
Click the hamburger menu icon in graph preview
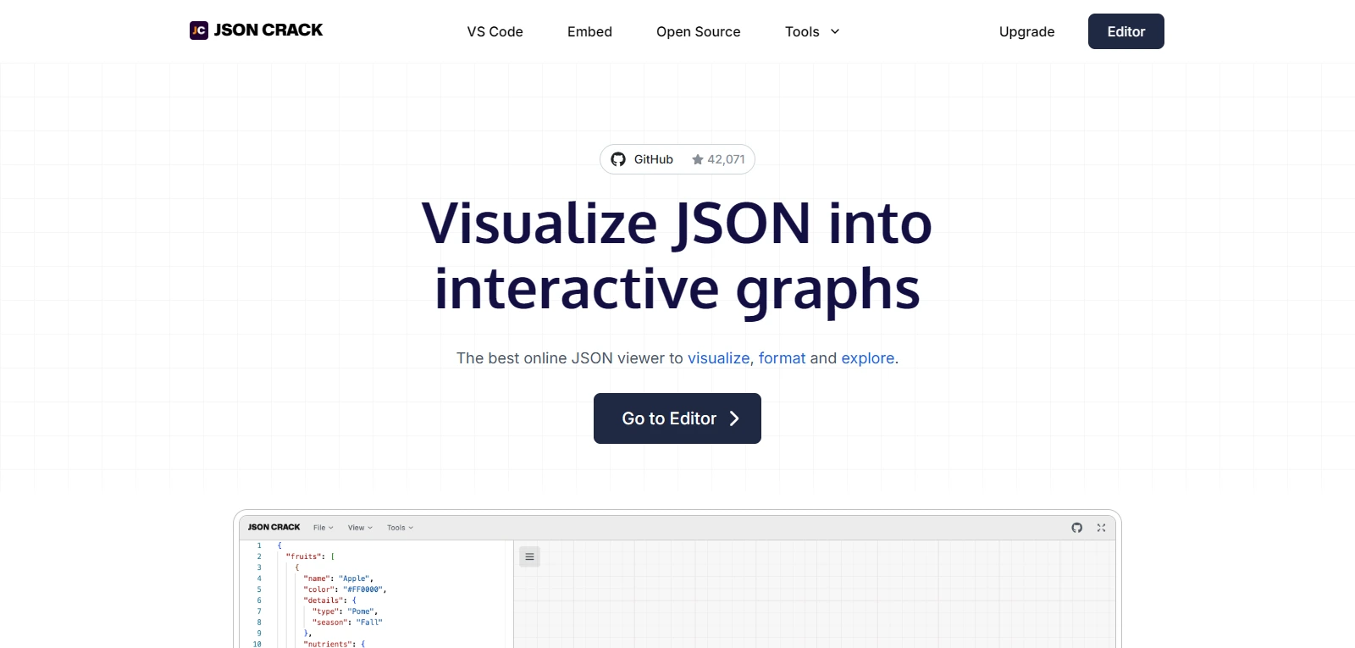[x=529, y=557]
